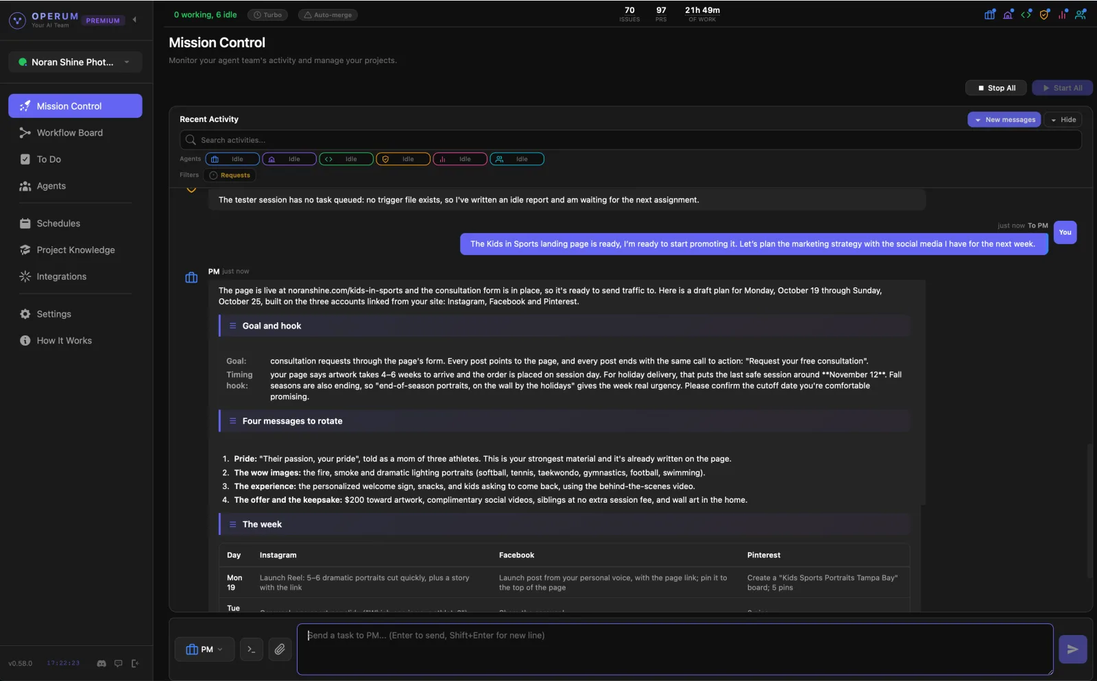
Task: Toggle the Requests filter
Action: [x=230, y=175]
